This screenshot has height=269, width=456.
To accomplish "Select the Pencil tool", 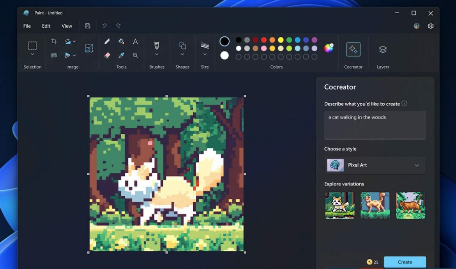I will pos(107,41).
